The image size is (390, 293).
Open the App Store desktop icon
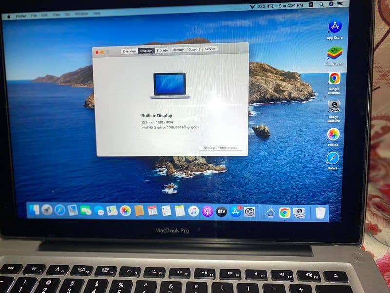click(x=334, y=26)
